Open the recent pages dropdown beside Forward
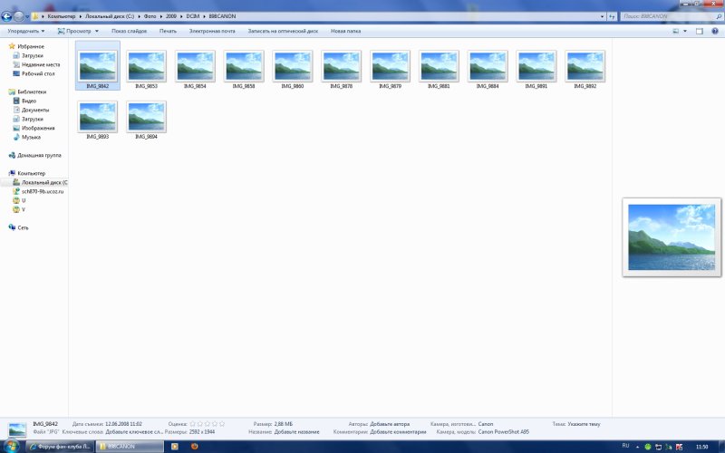This screenshot has width=725, height=453. (27, 16)
